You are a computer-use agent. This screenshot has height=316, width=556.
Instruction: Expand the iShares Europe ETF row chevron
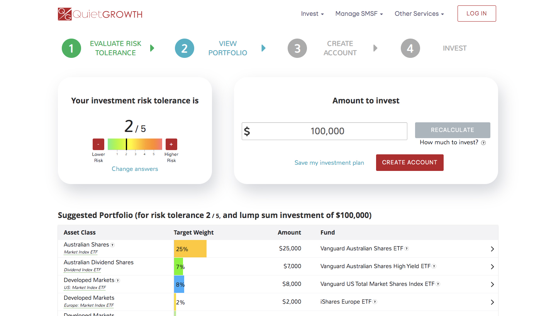(492, 302)
